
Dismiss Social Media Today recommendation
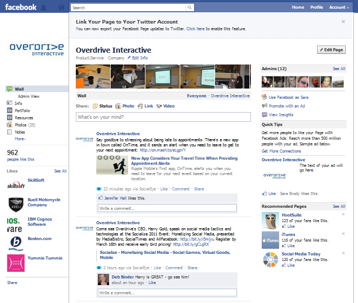click(x=343, y=253)
